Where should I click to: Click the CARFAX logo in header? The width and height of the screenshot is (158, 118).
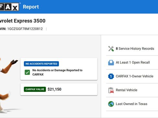tap(9, 7)
